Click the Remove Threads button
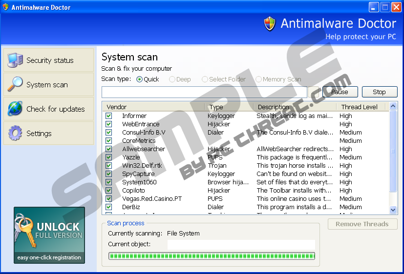This screenshot has width=404, height=274. coord(362,224)
